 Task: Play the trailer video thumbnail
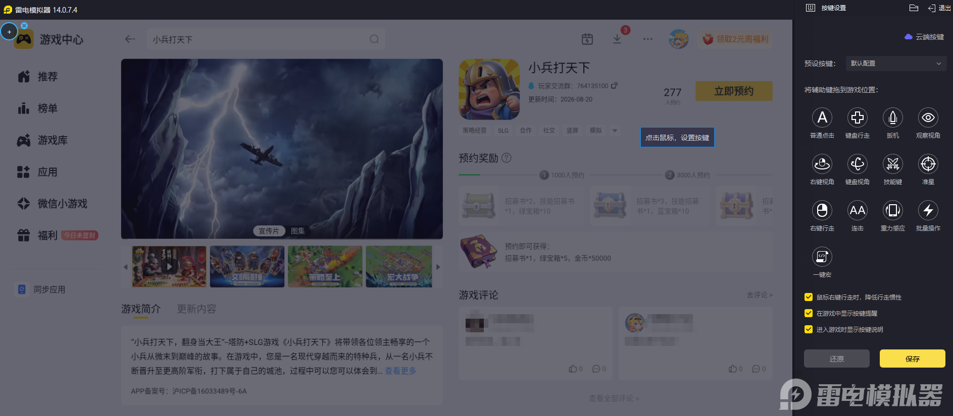click(169, 267)
